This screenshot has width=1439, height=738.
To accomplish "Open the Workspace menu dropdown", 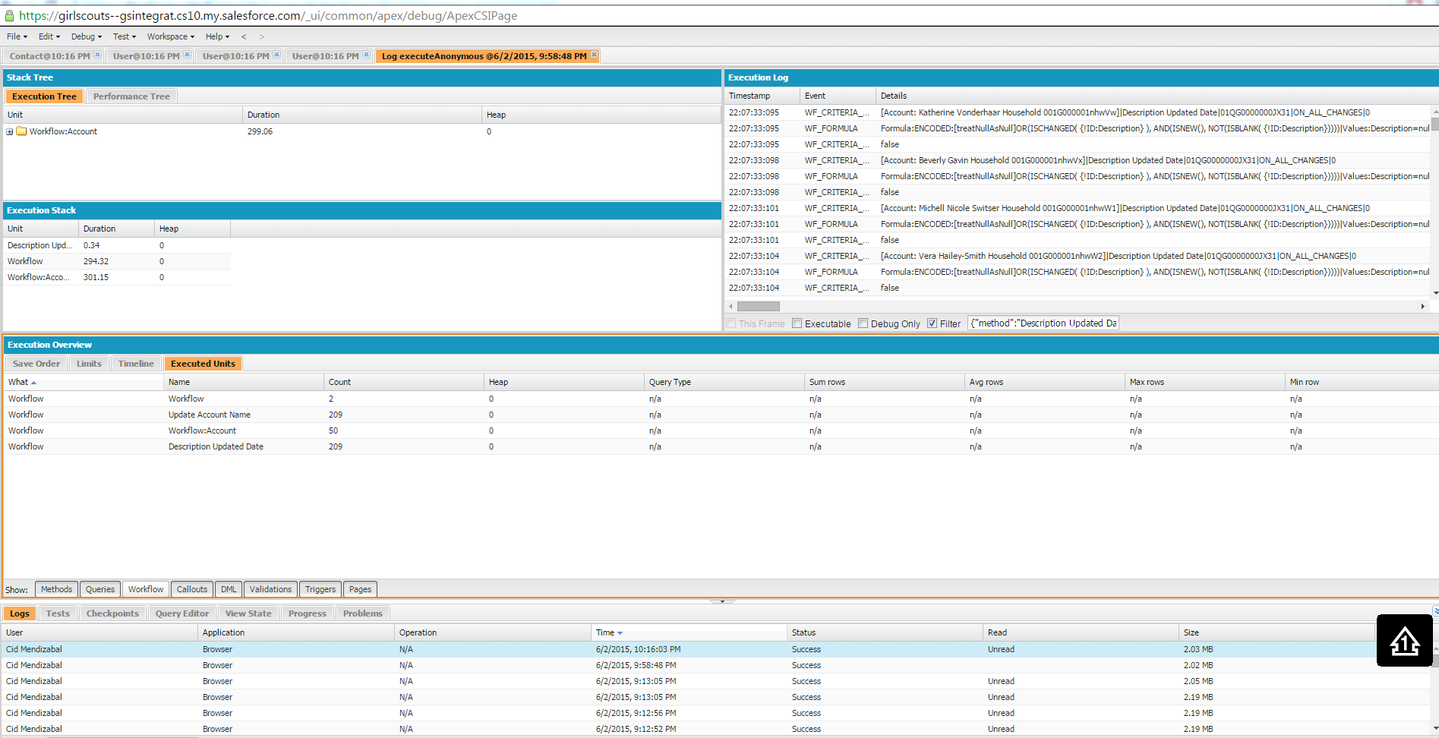I will (170, 36).
